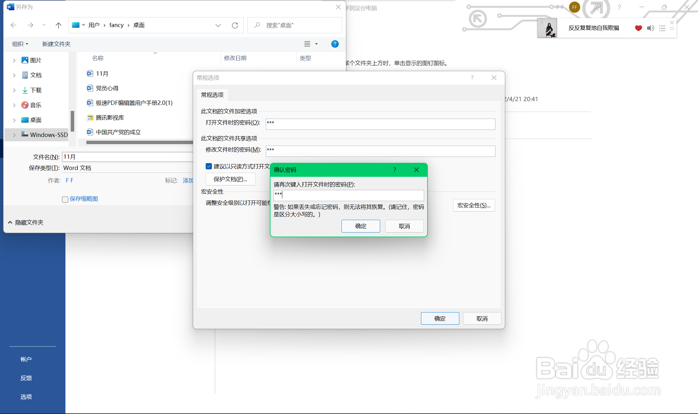Expand the 文档 tree node

click(x=14, y=75)
